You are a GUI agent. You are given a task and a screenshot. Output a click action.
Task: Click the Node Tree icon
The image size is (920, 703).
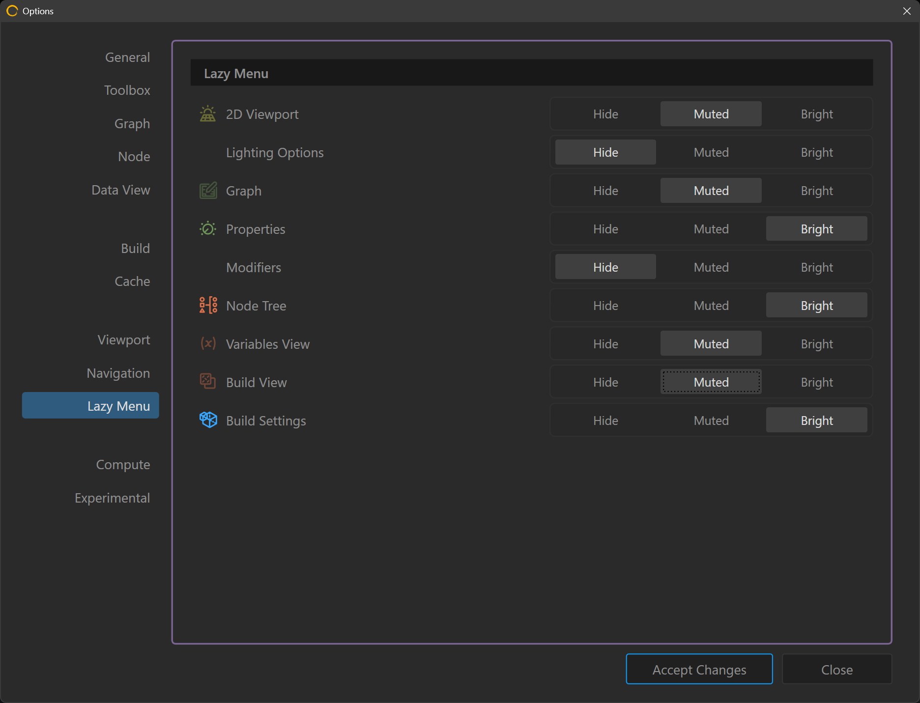coord(208,306)
